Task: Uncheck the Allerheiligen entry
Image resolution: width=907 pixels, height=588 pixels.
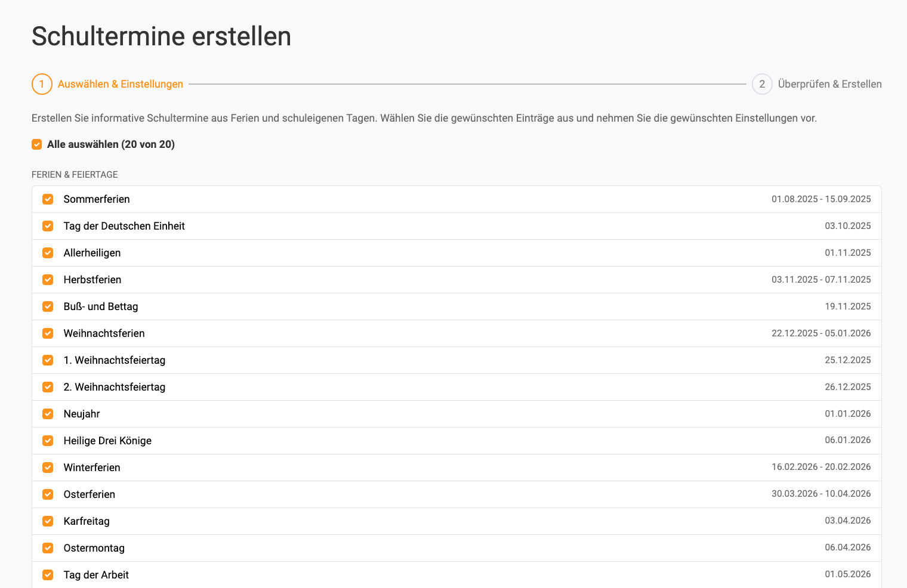Action: tap(48, 253)
